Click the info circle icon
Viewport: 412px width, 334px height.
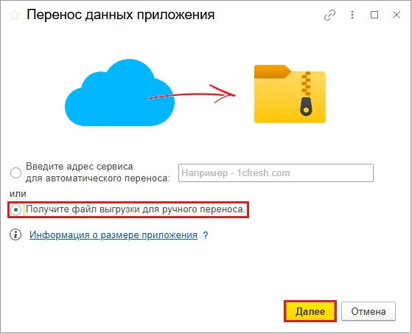click(15, 234)
